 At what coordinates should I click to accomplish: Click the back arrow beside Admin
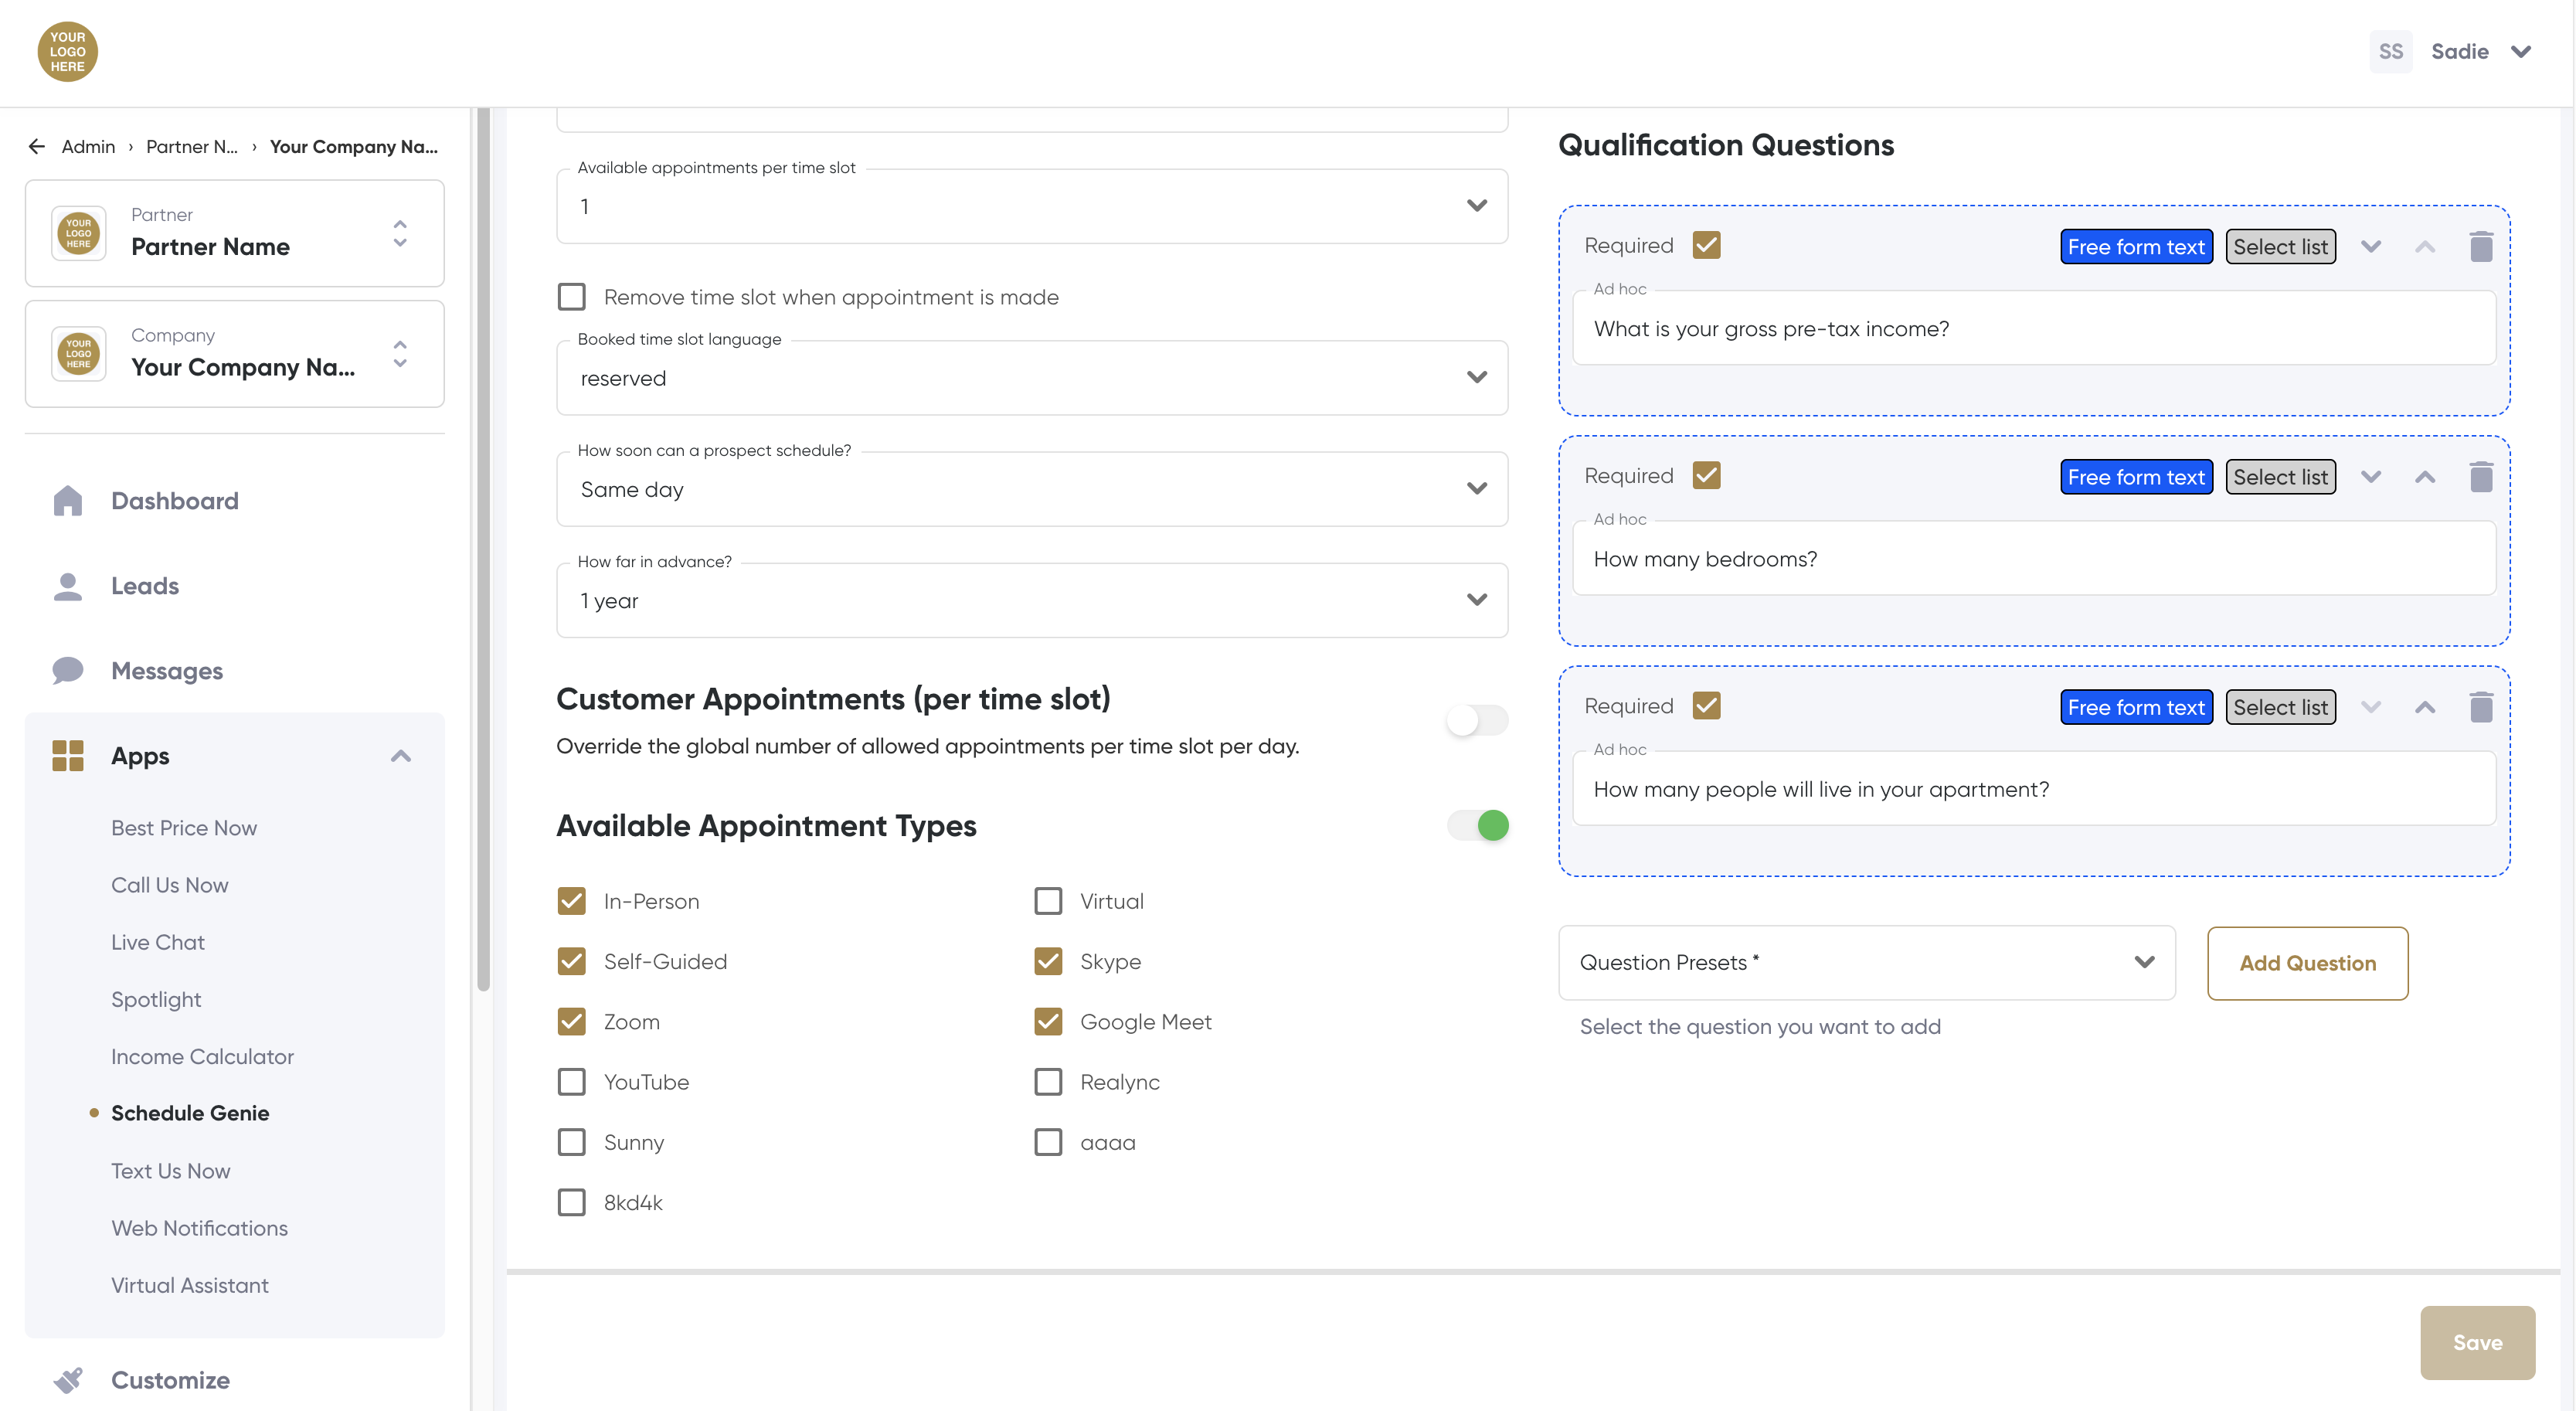click(x=37, y=146)
